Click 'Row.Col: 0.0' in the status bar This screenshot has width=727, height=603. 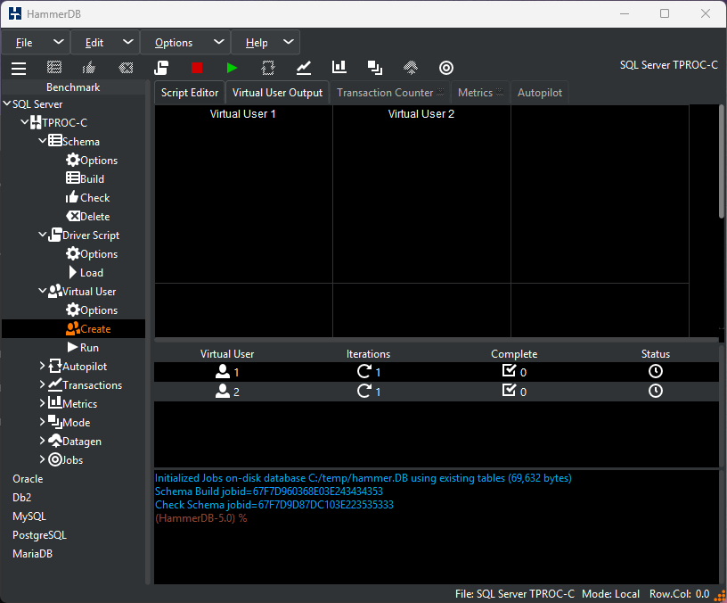[x=679, y=594]
